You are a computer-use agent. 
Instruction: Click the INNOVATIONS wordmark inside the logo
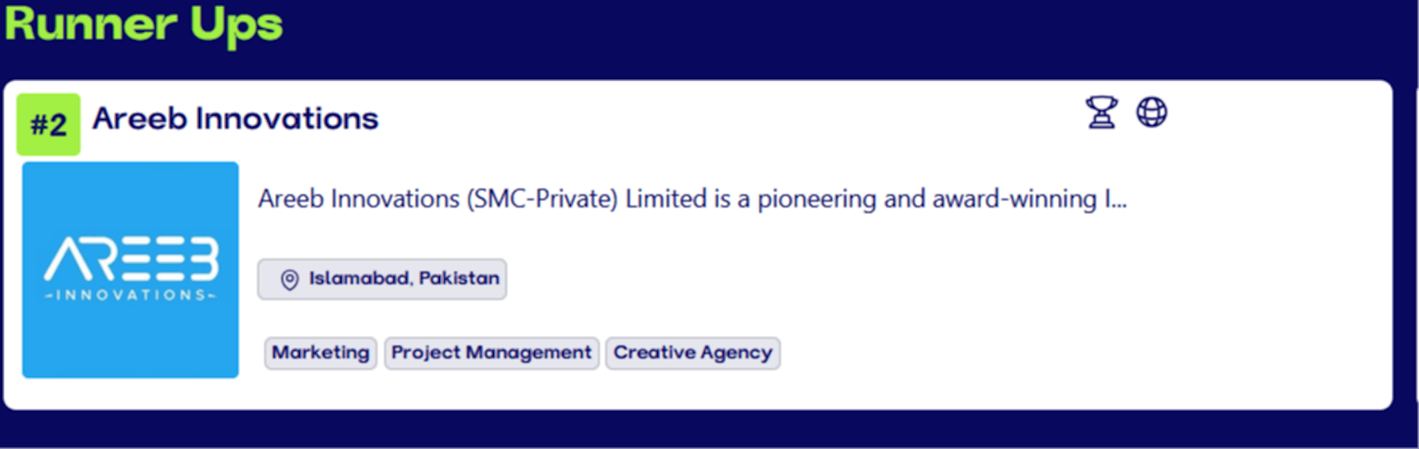point(130,295)
